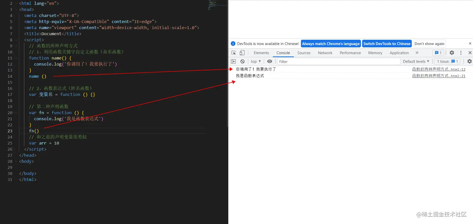The height and width of the screenshot is (224, 473).
Task: Dismiss the DevTools language infobar
Action: point(470,43)
